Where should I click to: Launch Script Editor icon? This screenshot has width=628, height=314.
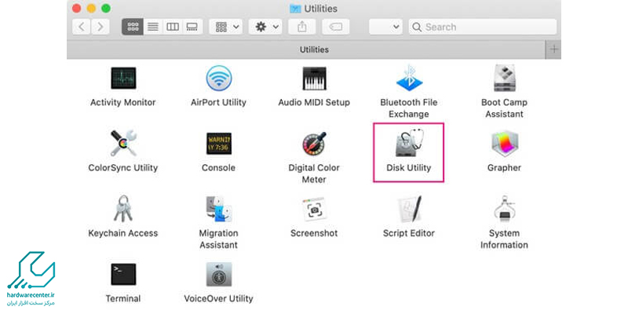[x=409, y=209]
